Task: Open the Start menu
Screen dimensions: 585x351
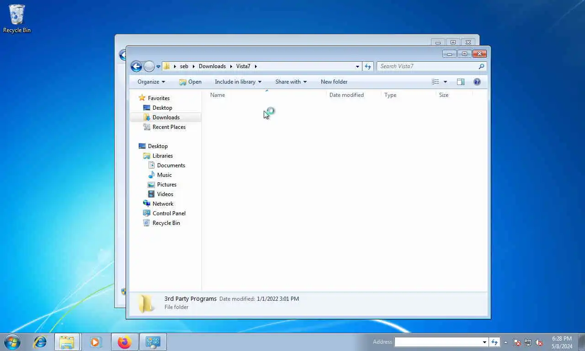Action: click(12, 342)
